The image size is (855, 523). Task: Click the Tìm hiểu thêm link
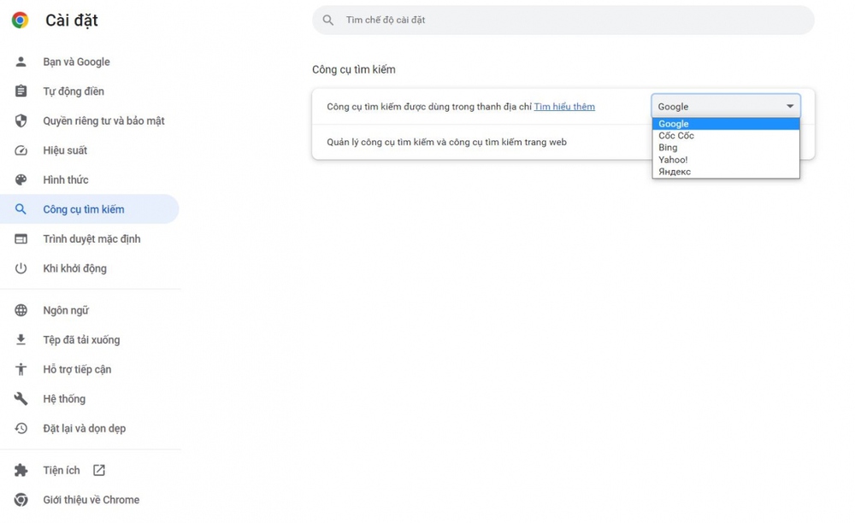(564, 107)
